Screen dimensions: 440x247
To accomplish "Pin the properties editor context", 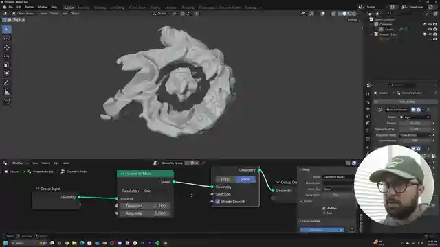I will point(436,93).
